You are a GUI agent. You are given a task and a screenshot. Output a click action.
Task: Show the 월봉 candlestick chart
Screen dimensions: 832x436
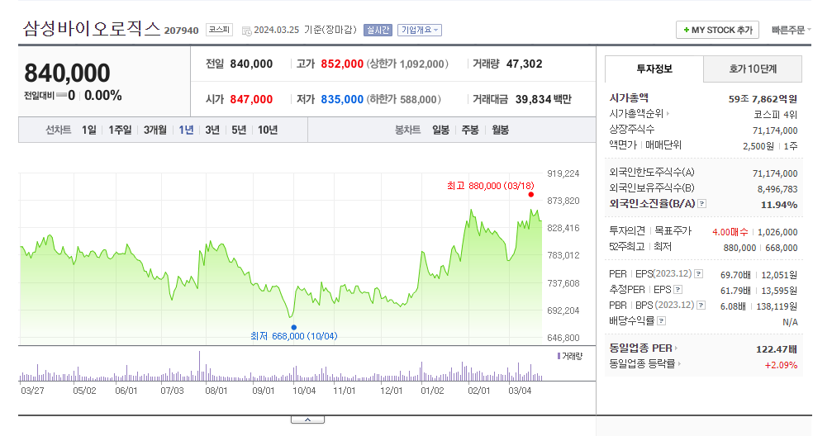pyautogui.click(x=501, y=130)
